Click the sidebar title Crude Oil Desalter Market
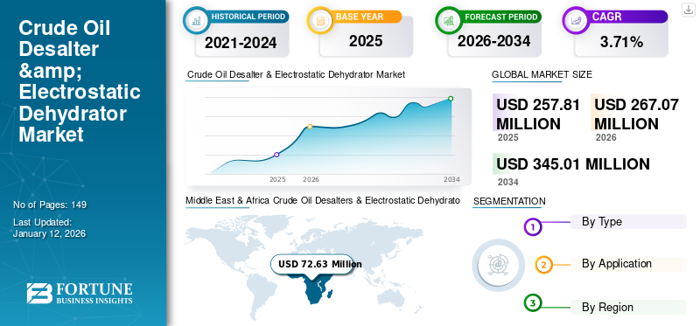 [80, 81]
